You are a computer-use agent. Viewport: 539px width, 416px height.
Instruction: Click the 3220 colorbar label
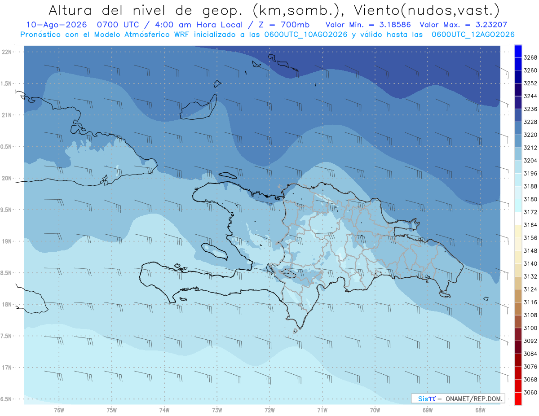tap(530, 135)
